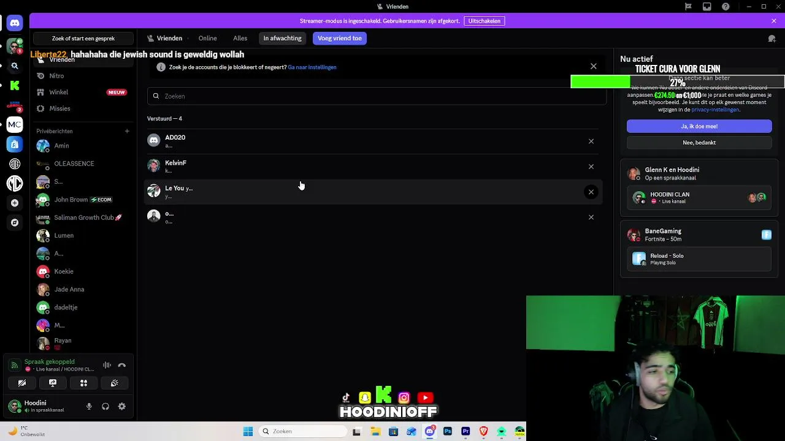The height and width of the screenshot is (441, 785).
Task: Share your screen from voice panel
Action: coord(53,383)
